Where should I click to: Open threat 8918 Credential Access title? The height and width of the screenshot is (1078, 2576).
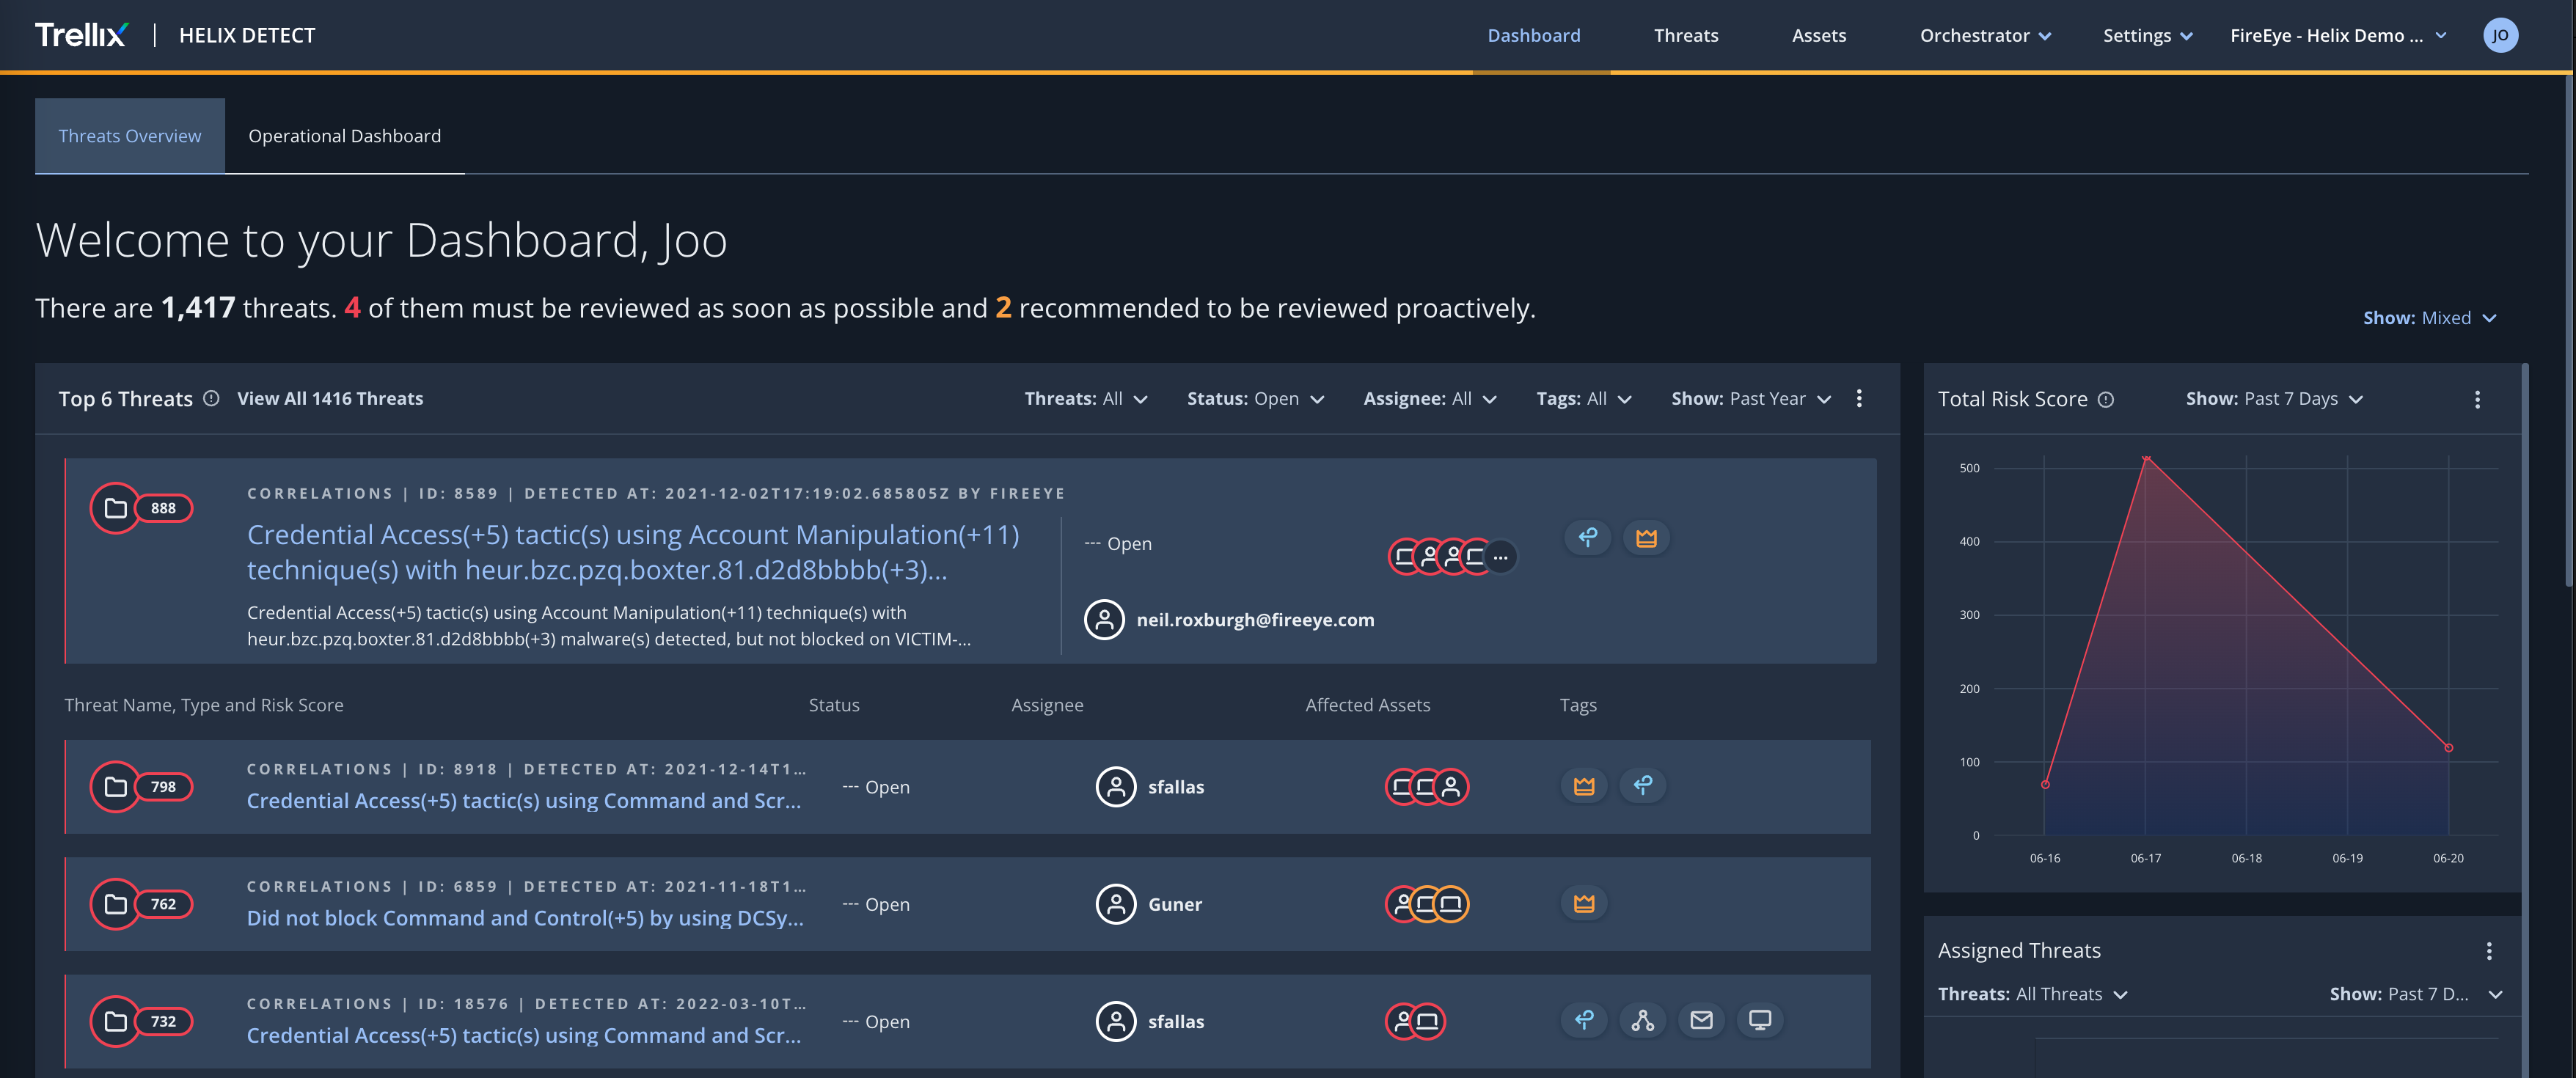pyautogui.click(x=524, y=801)
